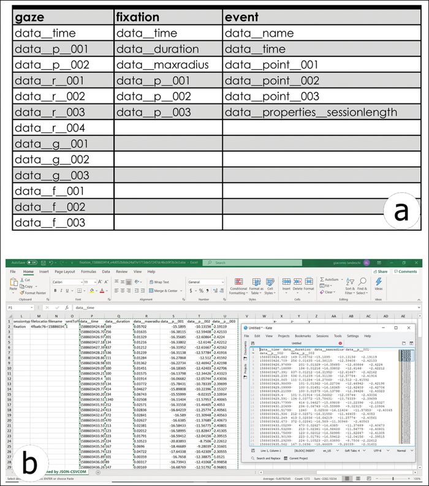This screenshot has width=429, height=486.
Task: Open the General number format dropdown
Action: [222, 282]
